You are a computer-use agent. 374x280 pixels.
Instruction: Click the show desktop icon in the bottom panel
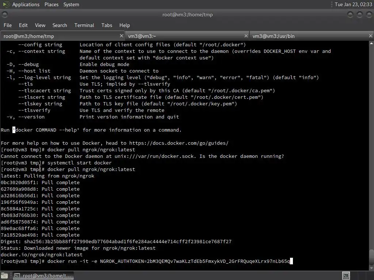click(x=4, y=276)
